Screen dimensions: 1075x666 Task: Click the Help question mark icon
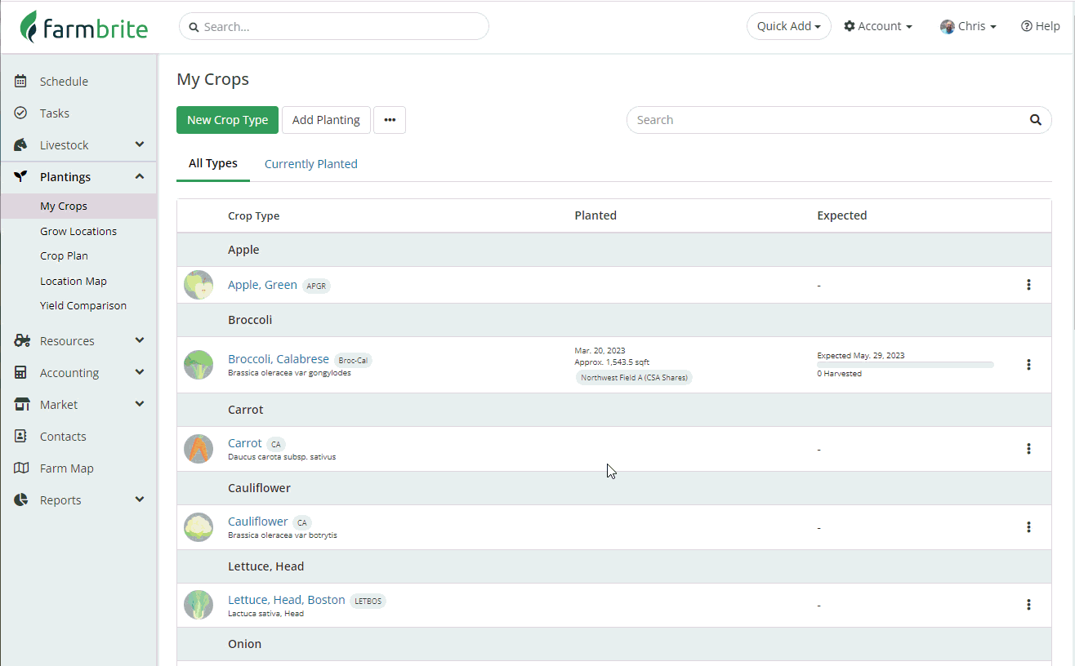coord(1027,26)
